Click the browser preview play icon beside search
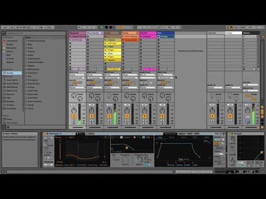The height and width of the screenshot is (199, 266). [x=3, y=33]
